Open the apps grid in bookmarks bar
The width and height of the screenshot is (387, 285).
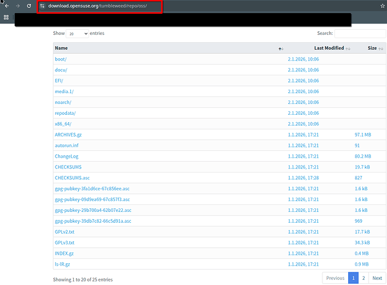(6, 18)
